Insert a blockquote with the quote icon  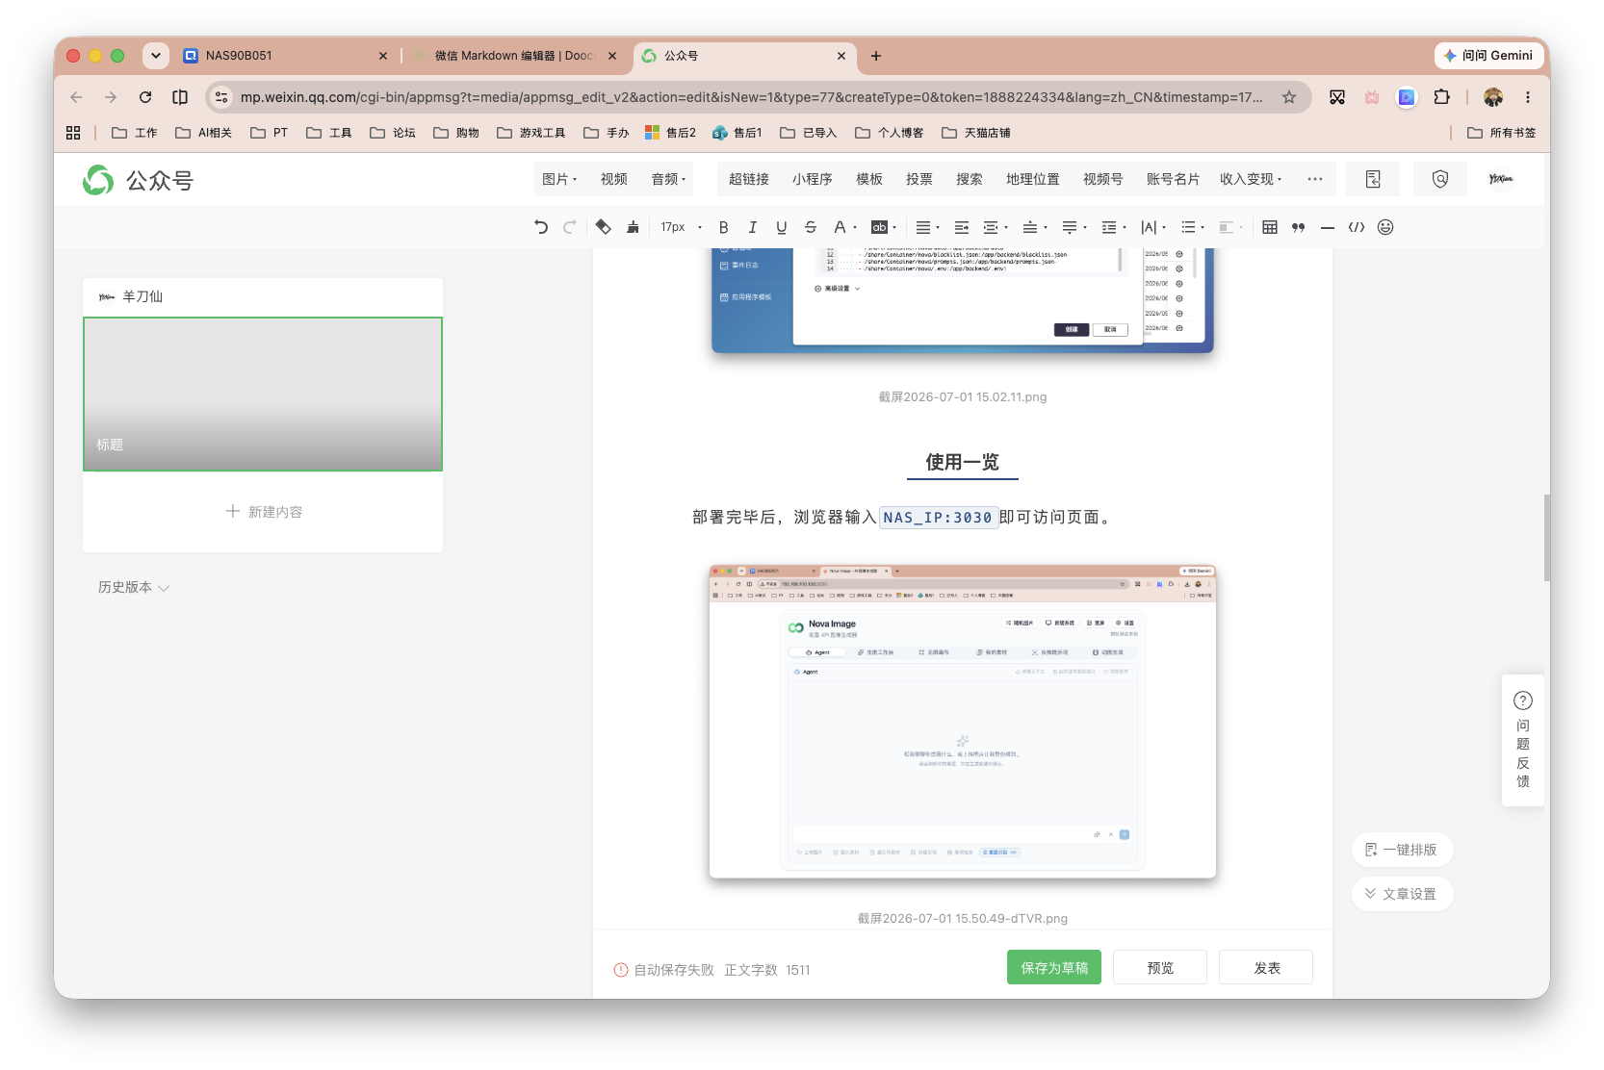click(x=1299, y=227)
